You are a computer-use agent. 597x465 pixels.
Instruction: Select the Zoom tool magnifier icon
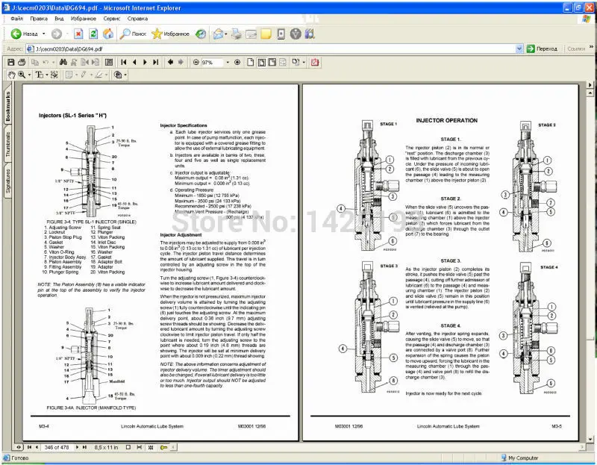(22, 75)
